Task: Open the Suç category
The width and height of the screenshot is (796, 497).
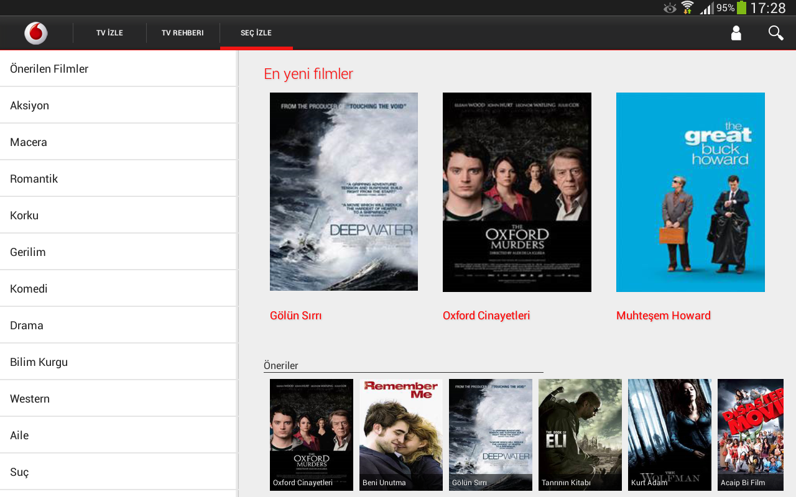Action: (x=119, y=472)
